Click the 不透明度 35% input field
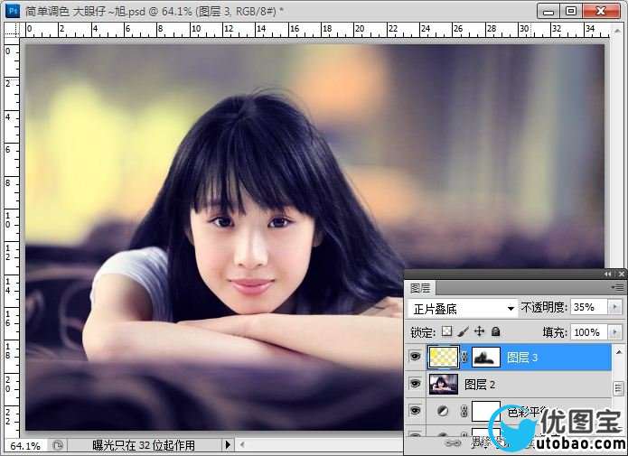 589,307
